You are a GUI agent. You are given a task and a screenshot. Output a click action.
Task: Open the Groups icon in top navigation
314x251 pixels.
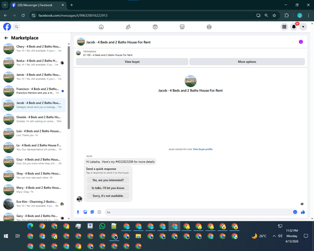coord(209,27)
